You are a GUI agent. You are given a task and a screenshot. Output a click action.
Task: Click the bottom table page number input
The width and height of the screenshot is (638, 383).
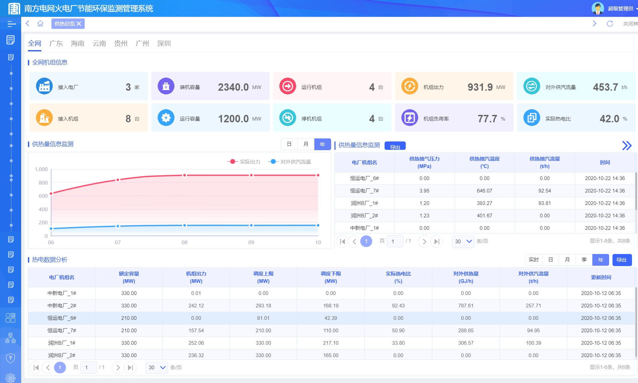click(x=89, y=368)
